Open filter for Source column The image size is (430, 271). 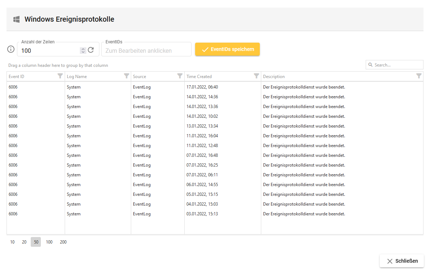pos(180,76)
